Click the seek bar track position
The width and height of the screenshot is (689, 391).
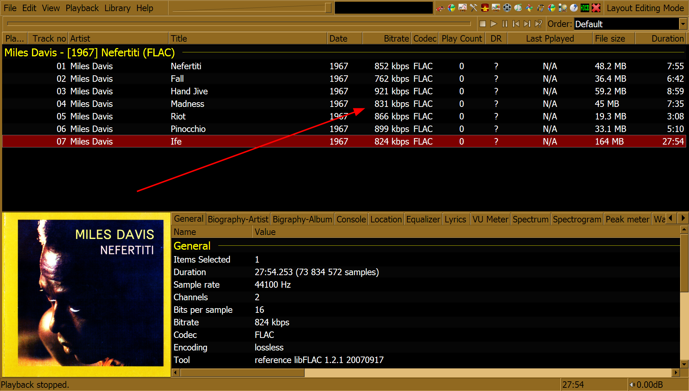(x=239, y=24)
